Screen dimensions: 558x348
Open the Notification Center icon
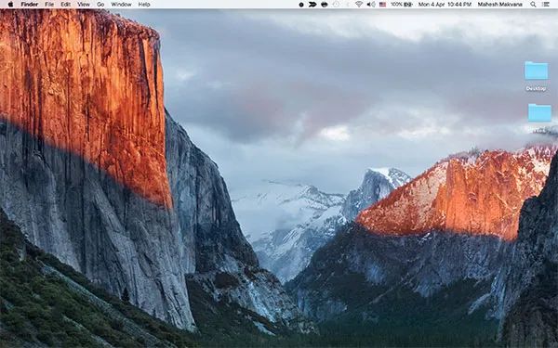click(x=546, y=5)
